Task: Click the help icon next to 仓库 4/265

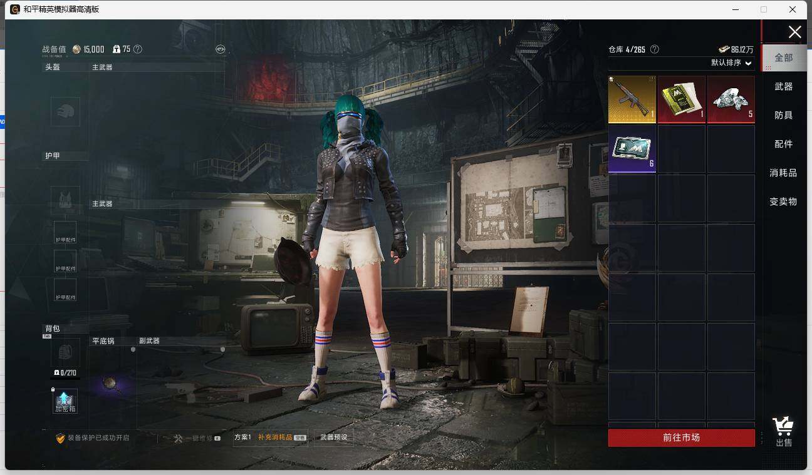Action: pos(655,49)
